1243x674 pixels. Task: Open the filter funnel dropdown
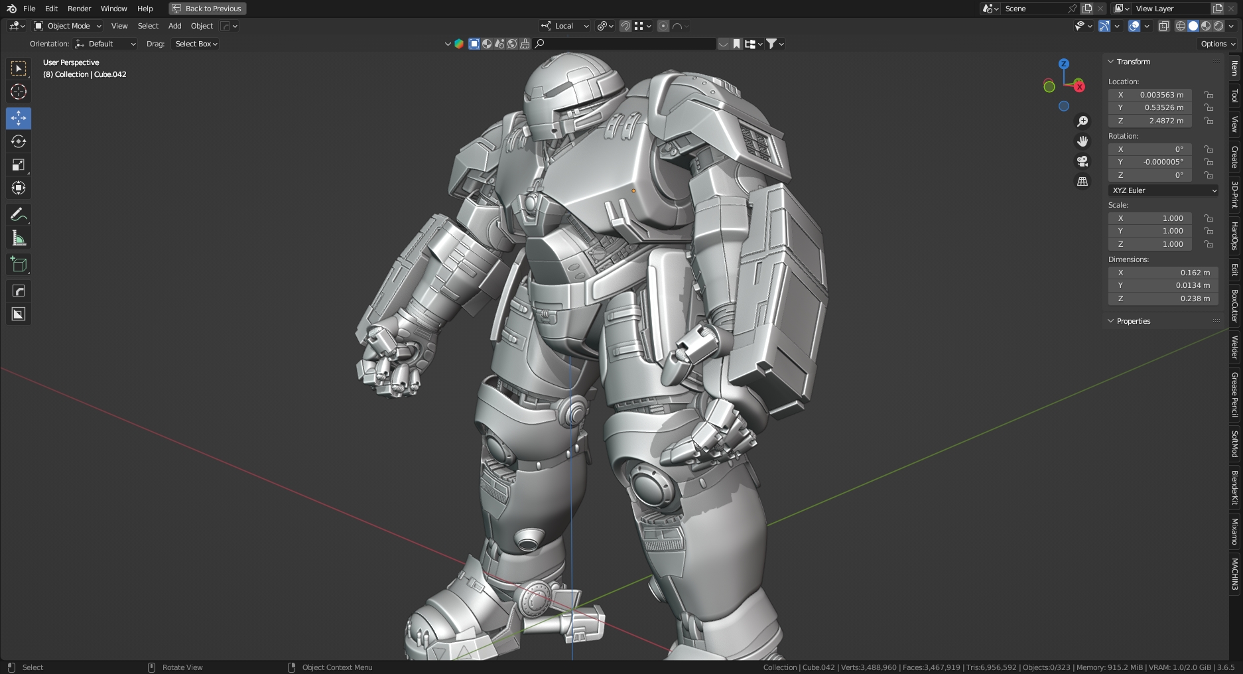coord(775,44)
